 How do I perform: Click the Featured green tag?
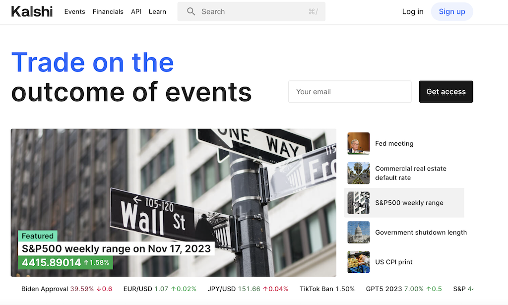pos(38,236)
